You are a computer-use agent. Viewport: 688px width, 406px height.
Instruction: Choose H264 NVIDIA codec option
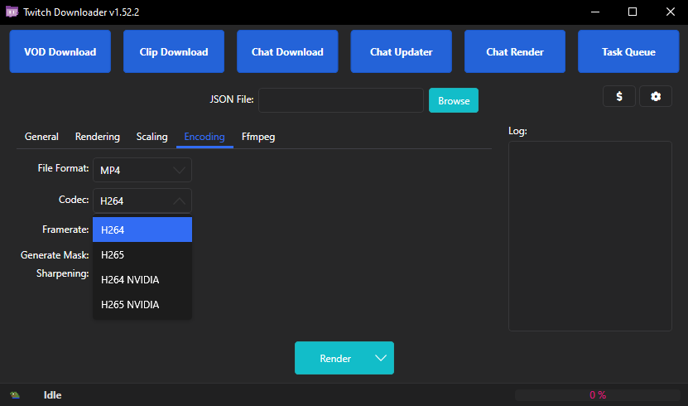click(142, 279)
